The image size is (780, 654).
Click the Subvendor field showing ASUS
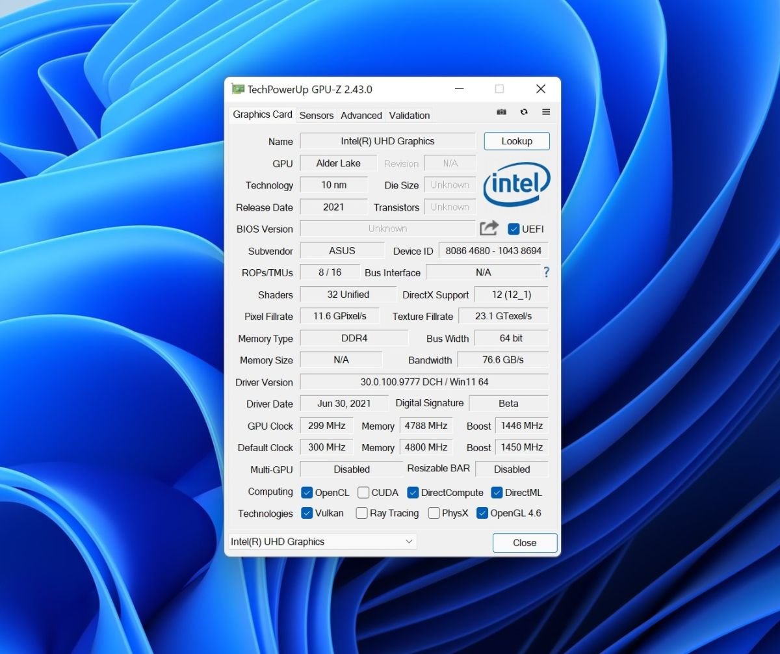342,251
